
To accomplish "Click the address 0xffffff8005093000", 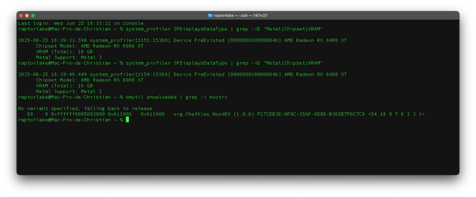I will (x=78, y=114).
